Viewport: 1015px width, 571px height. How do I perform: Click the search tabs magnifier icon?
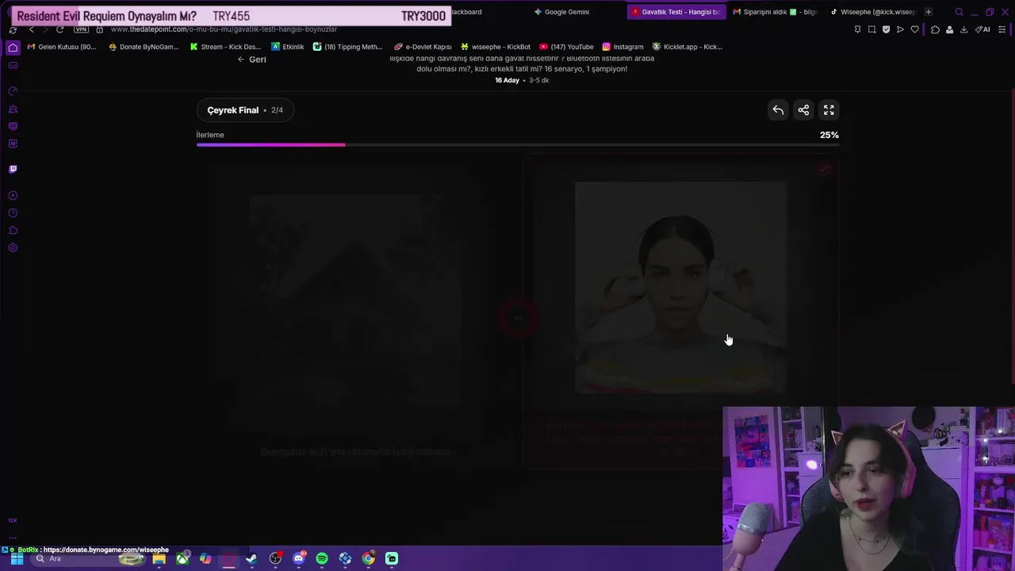click(959, 12)
